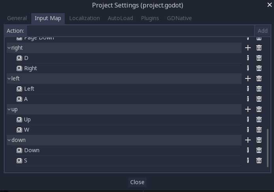
Task: Delete the right action
Action: point(259,48)
